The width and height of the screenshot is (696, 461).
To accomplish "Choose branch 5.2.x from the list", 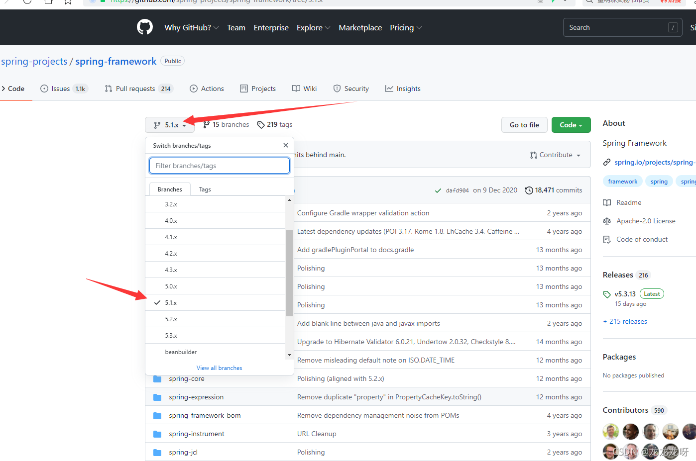I will [x=215, y=319].
